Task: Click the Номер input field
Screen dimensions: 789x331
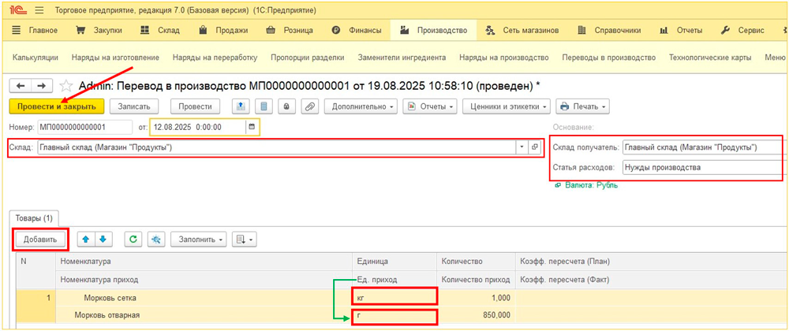Action: tap(84, 127)
